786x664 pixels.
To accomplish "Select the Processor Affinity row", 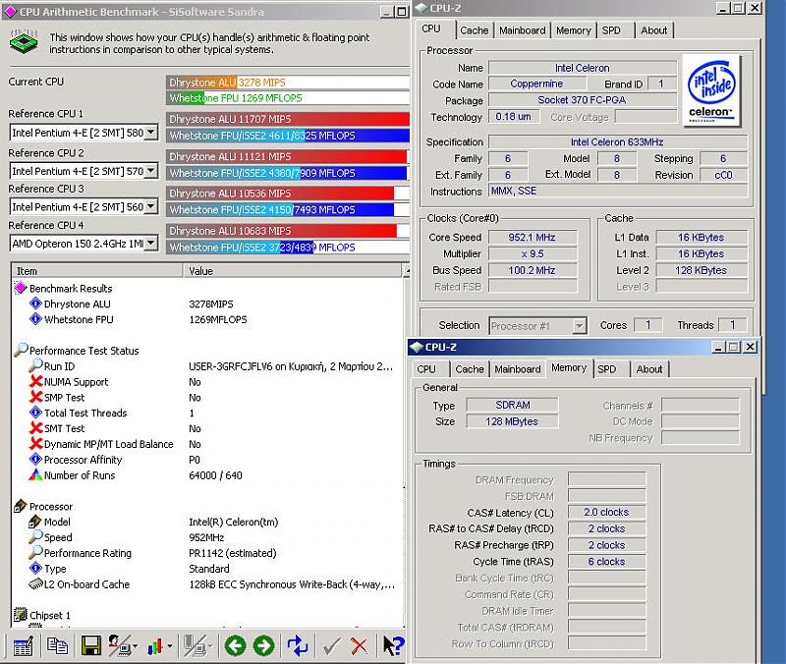I will click(206, 460).
